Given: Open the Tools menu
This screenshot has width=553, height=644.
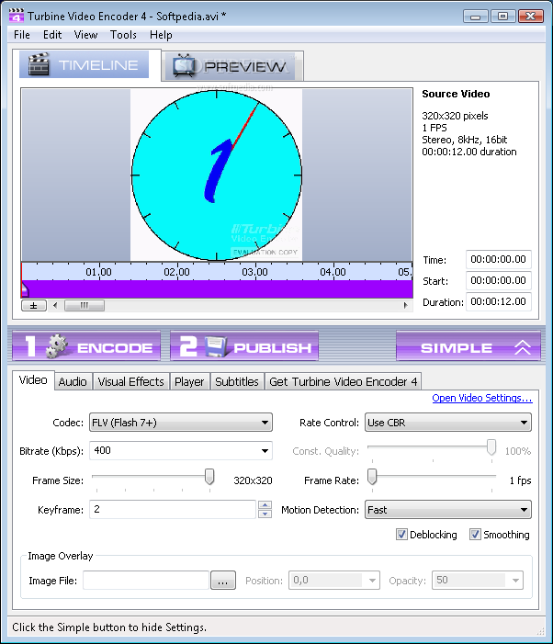Looking at the screenshot, I should pyautogui.click(x=123, y=35).
